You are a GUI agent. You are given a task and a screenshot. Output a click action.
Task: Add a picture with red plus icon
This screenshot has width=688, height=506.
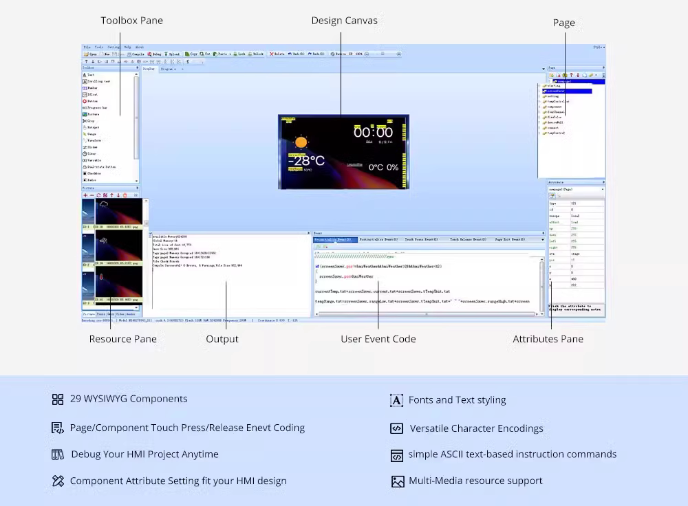click(85, 195)
